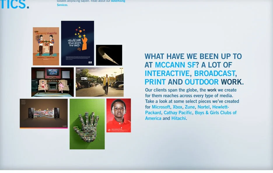
Task: Open the Zune players ad thumbnail
Action: (x=44, y=114)
